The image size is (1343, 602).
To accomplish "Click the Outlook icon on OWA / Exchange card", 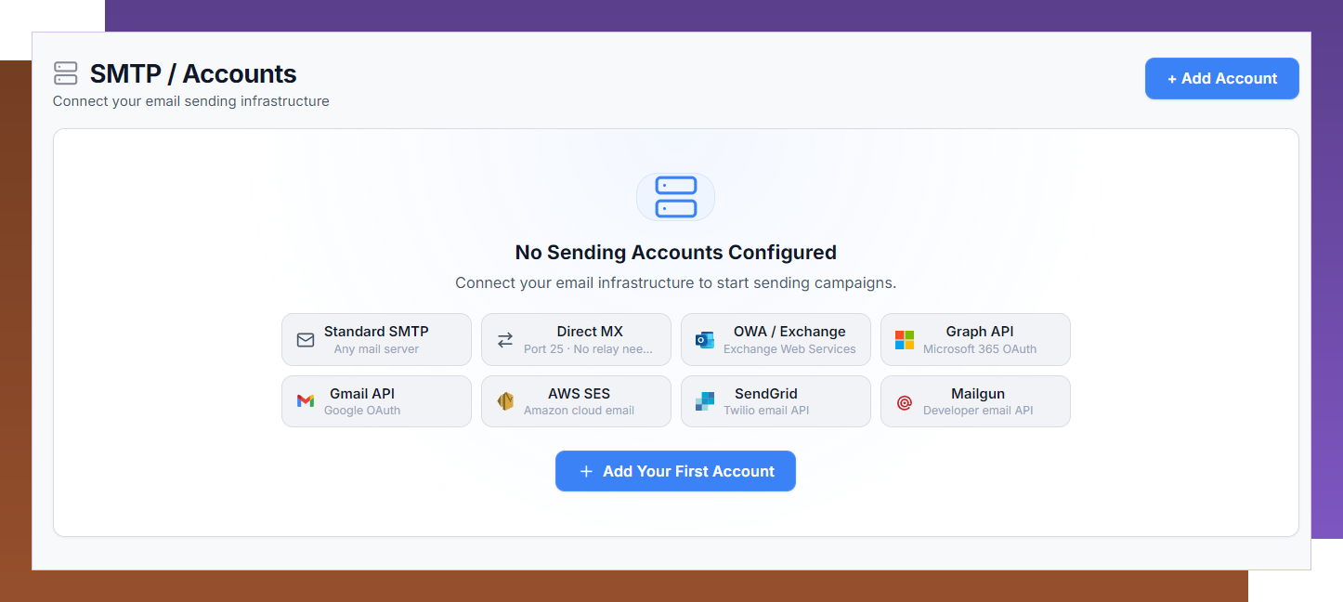I will pyautogui.click(x=705, y=339).
